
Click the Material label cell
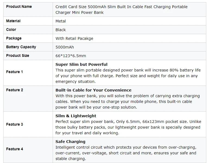[x=28, y=21]
